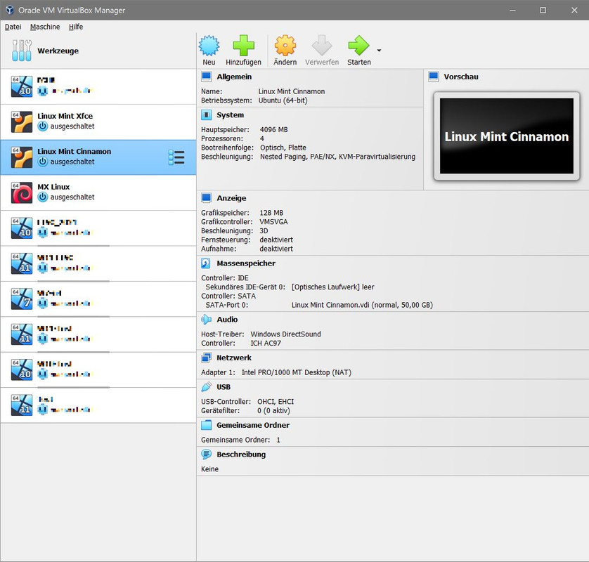
Task: Open the Anzeige settings heading
Action: coord(231,198)
